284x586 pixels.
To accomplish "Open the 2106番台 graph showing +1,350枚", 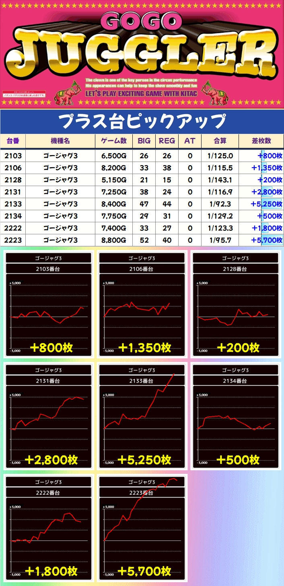I will tap(142, 304).
